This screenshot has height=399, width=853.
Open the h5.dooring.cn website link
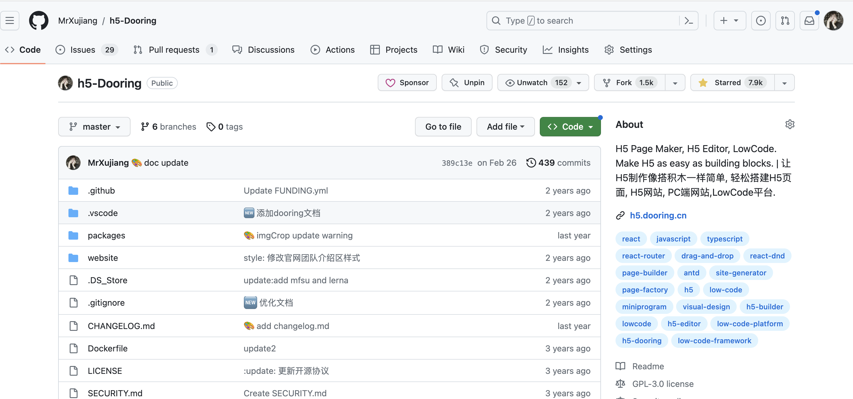point(658,216)
